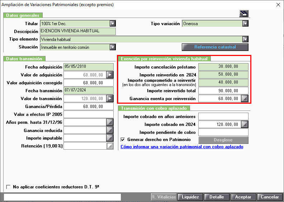The image size is (284, 202).
Task: Click the Liquidez button
Action: [190, 197]
